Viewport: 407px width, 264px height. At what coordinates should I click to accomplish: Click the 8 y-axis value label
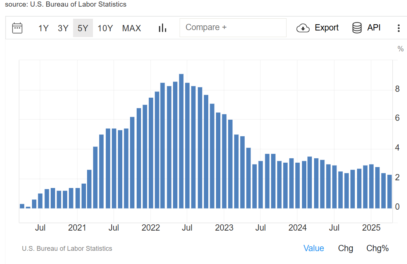397,89
